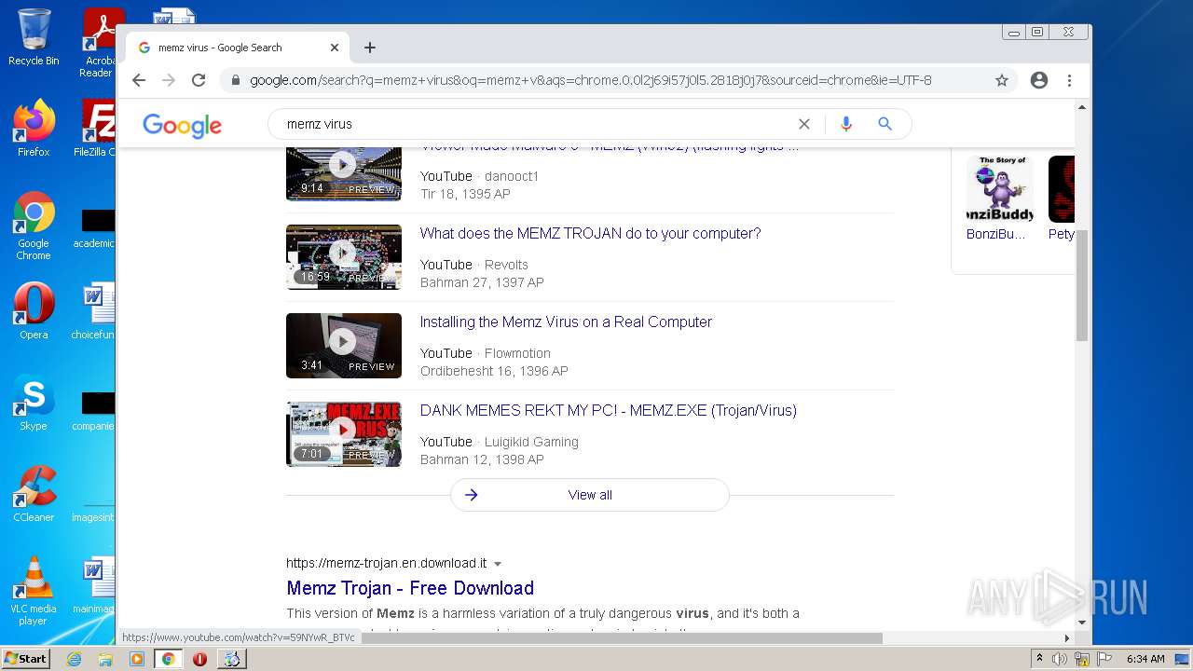Click the View all videos button
Screen dimensions: 1193x671
(x=590, y=495)
